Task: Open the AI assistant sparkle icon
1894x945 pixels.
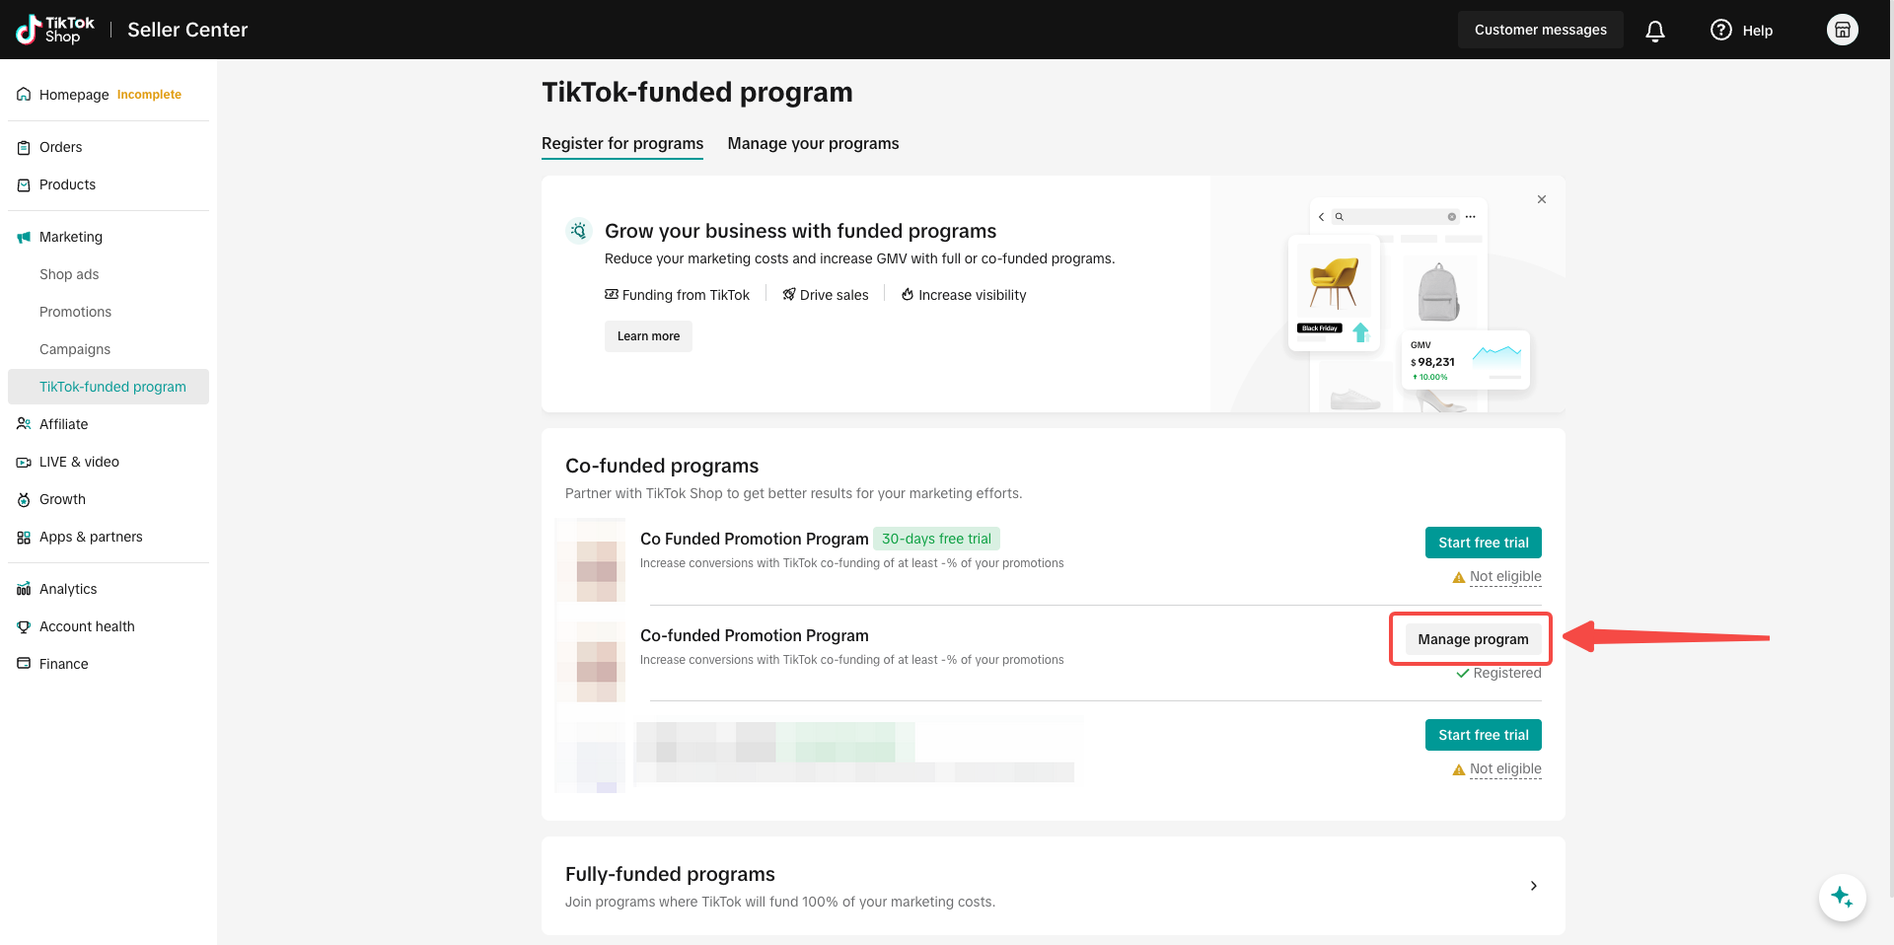Action: (1842, 898)
